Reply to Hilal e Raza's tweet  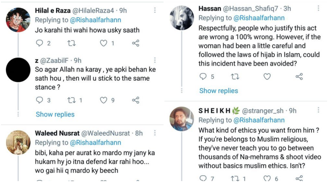pos(40,44)
